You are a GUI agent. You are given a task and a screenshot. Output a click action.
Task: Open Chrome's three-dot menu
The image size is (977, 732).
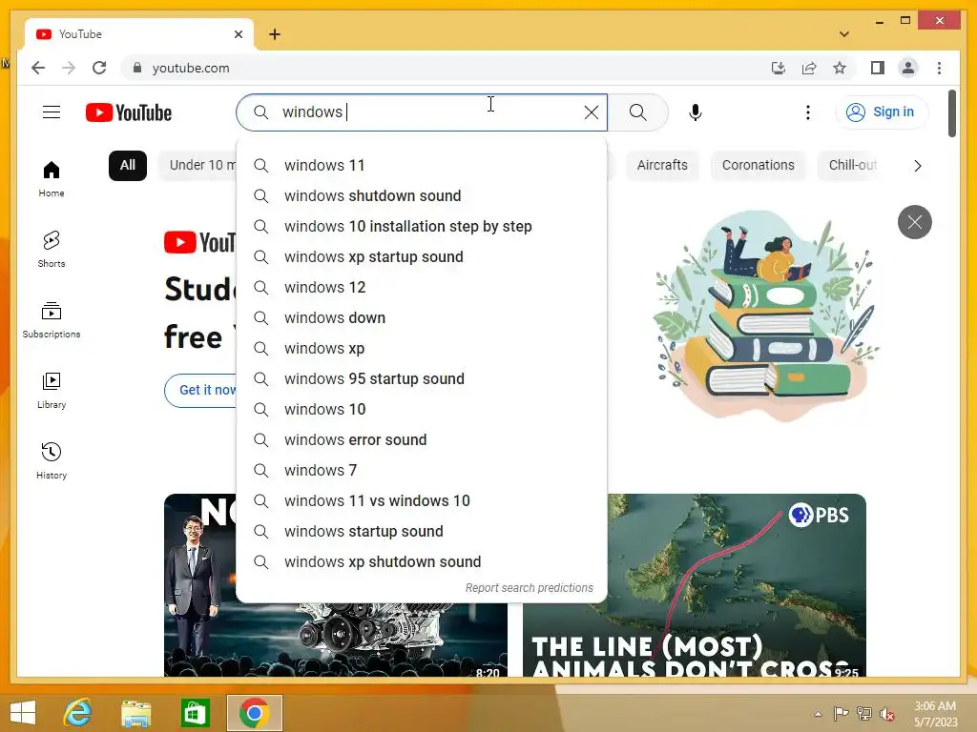(x=939, y=68)
